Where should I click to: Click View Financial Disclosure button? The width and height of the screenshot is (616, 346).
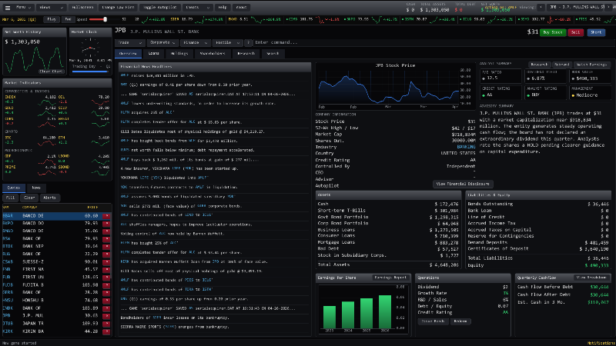click(x=463, y=184)
